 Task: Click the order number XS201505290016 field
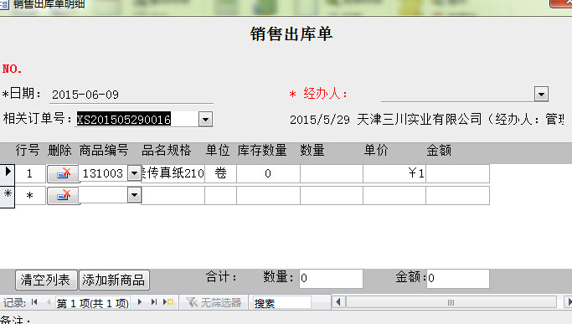point(137,120)
